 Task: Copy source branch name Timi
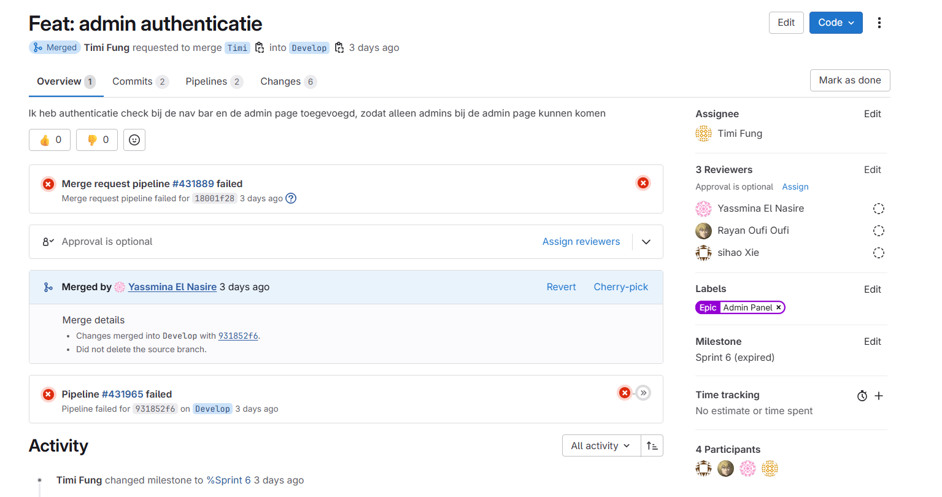tap(260, 48)
